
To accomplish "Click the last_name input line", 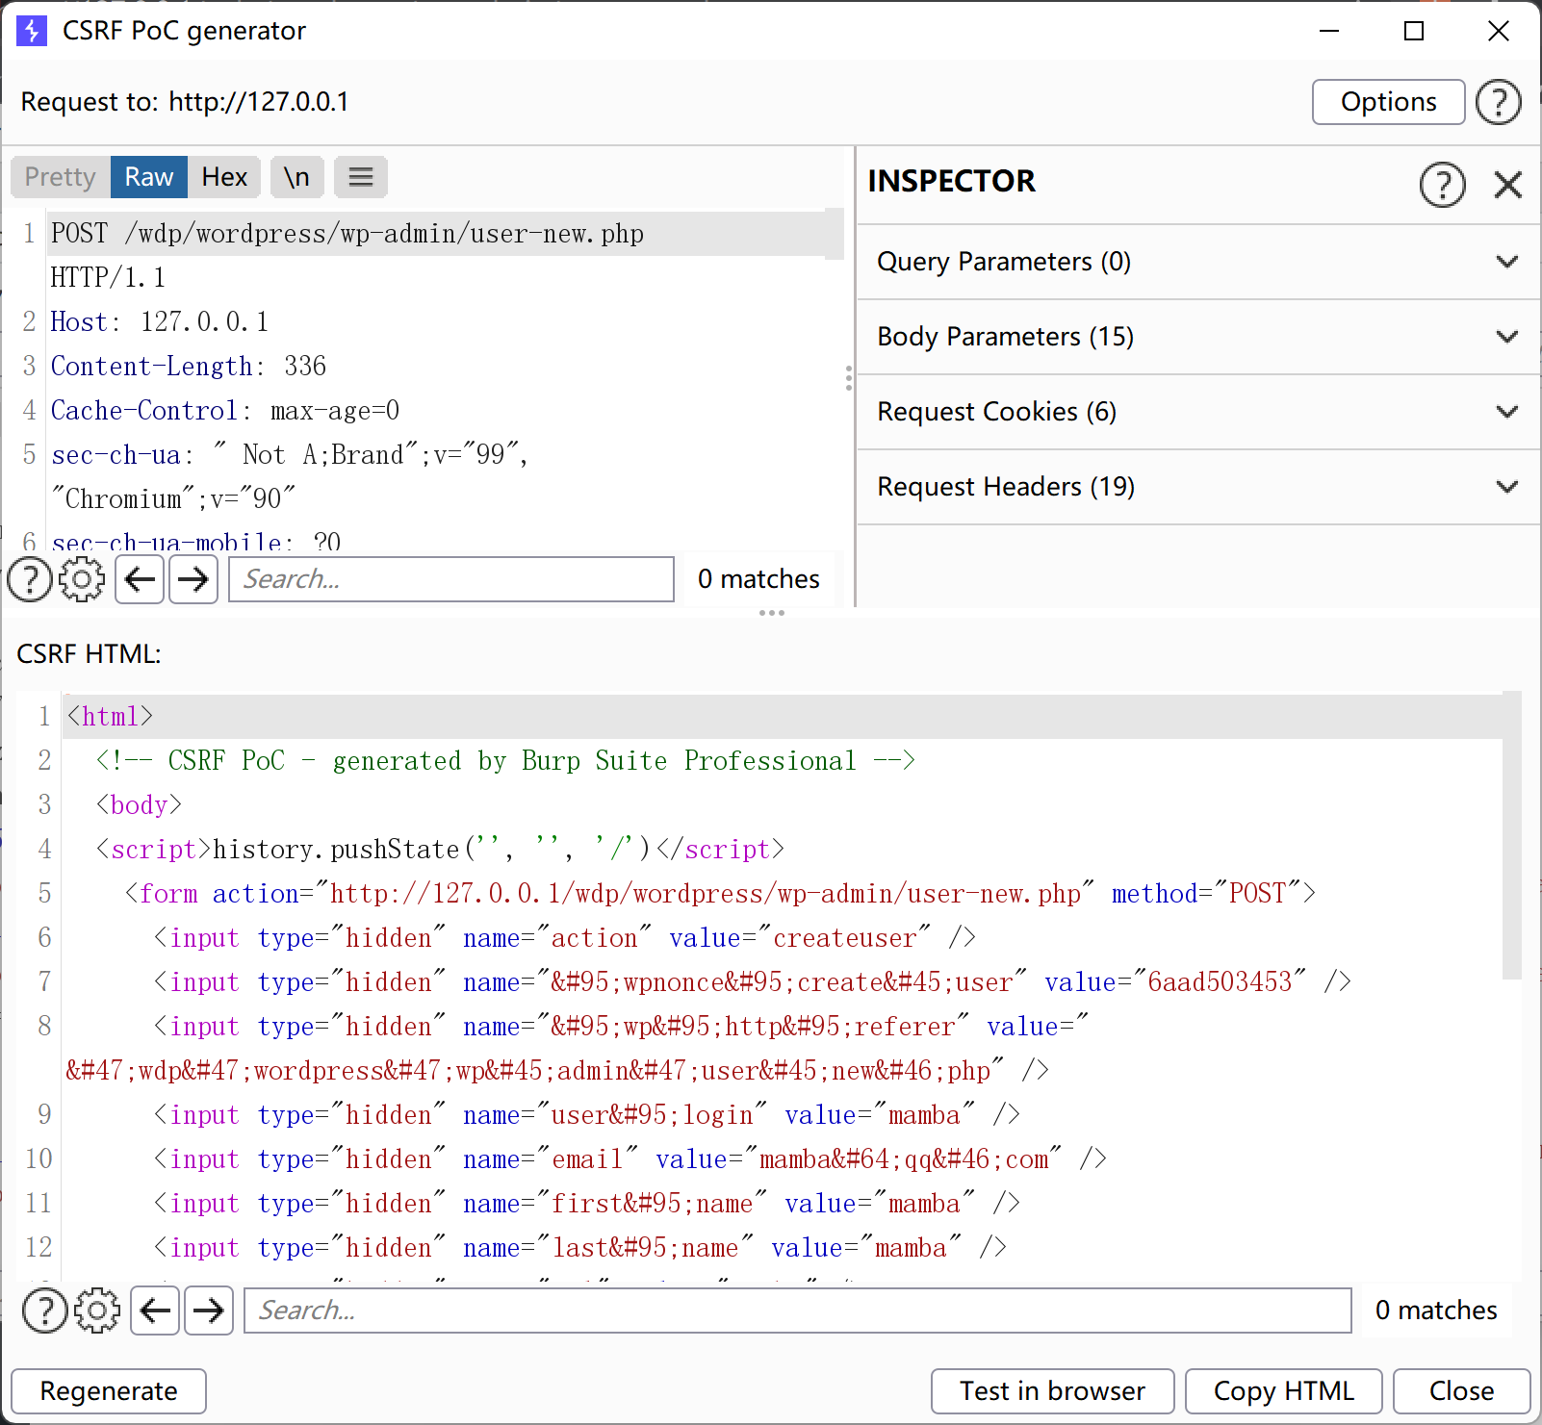I will click(580, 1248).
